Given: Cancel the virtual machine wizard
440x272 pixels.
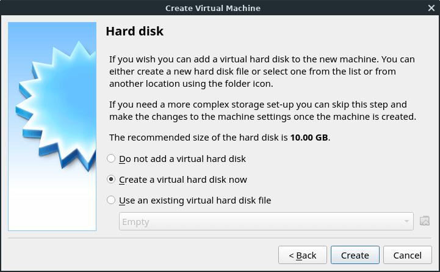Looking at the screenshot, I should coord(407,255).
